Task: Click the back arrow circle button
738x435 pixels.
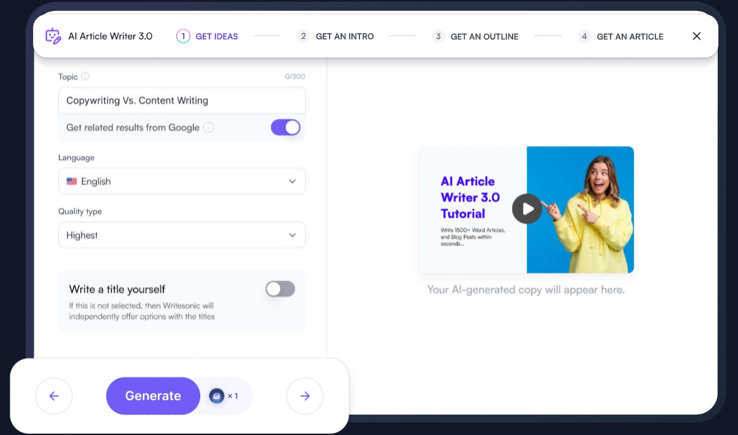Action: [x=54, y=396]
